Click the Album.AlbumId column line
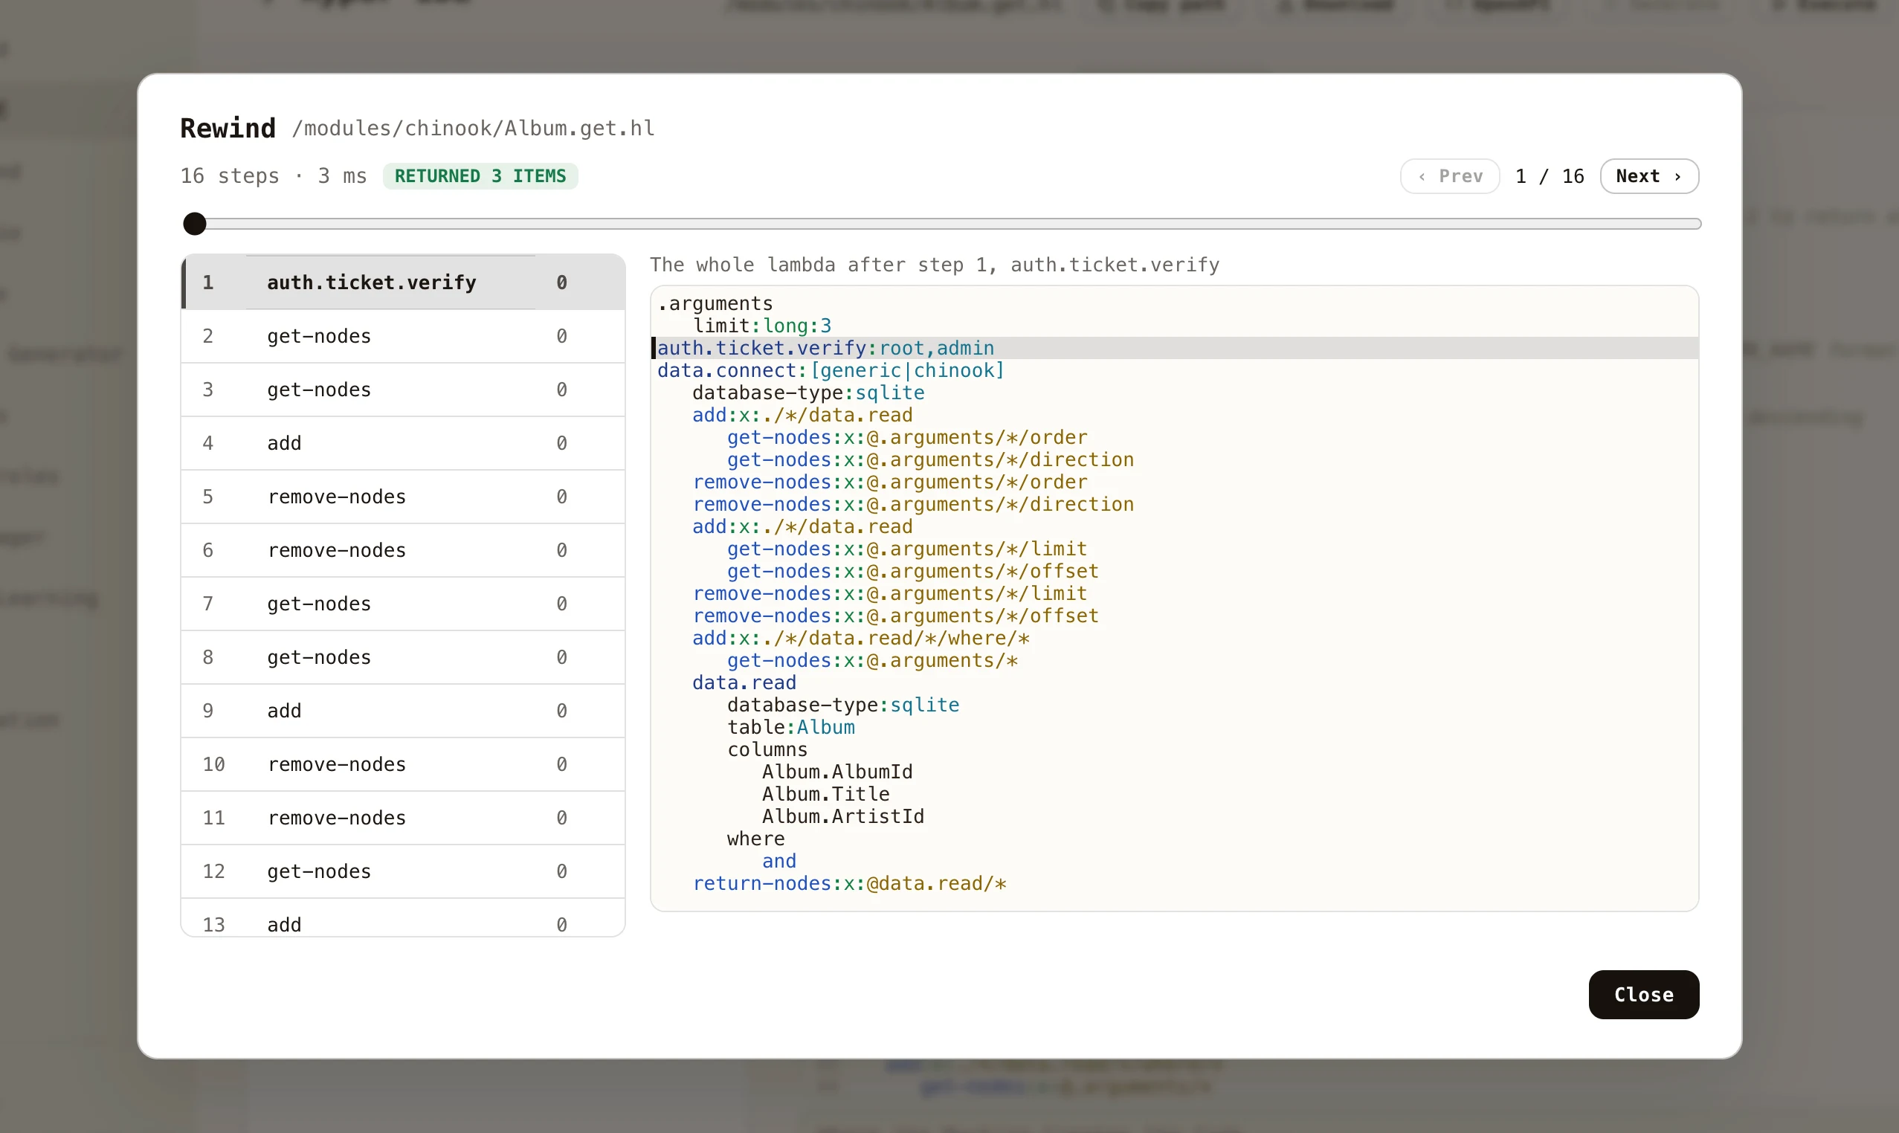The height and width of the screenshot is (1133, 1899). click(837, 772)
